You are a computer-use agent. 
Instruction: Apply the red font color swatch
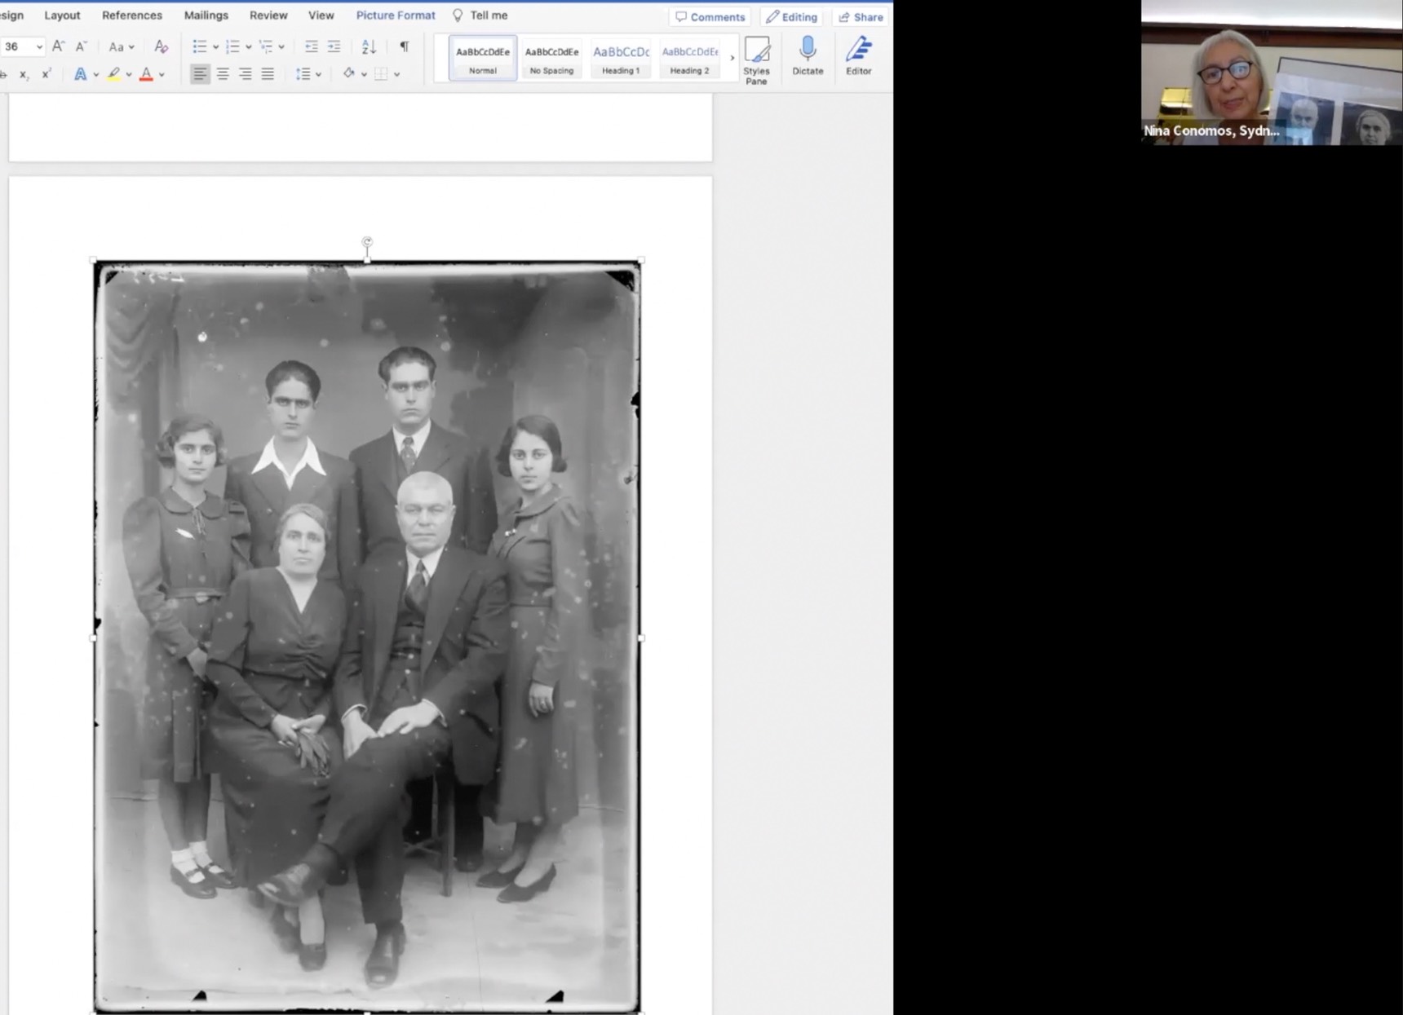146,74
